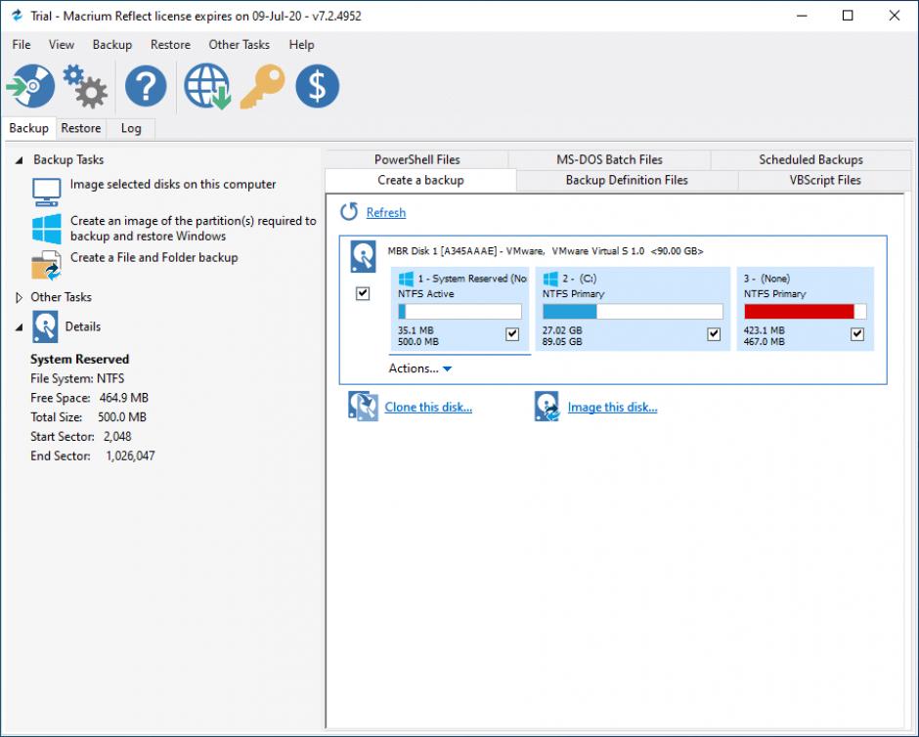
Task: Select the 1 - System Reserved partition label
Action: click(x=472, y=279)
